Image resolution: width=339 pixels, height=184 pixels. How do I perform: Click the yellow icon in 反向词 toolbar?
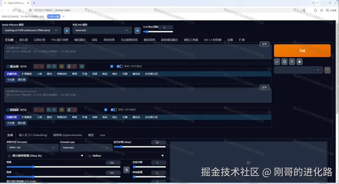[x=62, y=110]
